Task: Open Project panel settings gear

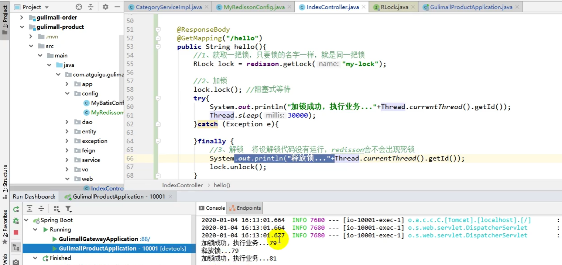Action: (106, 7)
